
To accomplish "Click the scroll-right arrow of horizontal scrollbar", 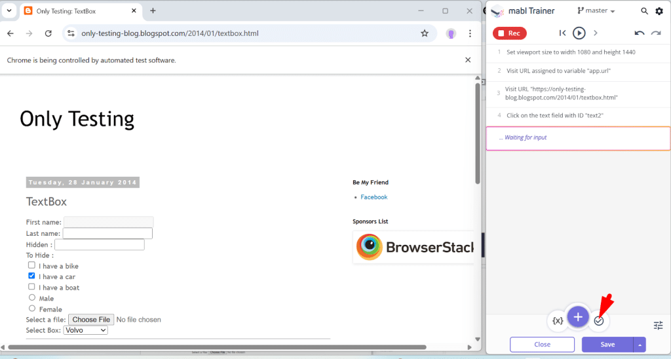I will pos(469,347).
